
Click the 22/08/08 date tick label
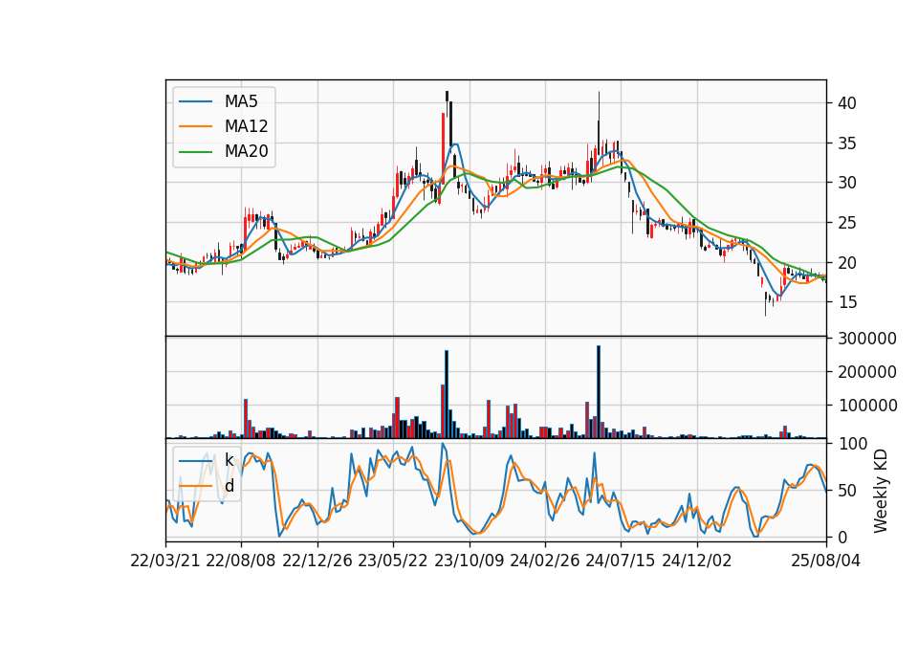tap(241, 561)
